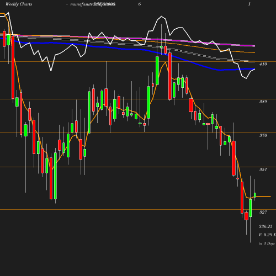
Task: Select the 410 price axis label
Action: click(x=263, y=64)
